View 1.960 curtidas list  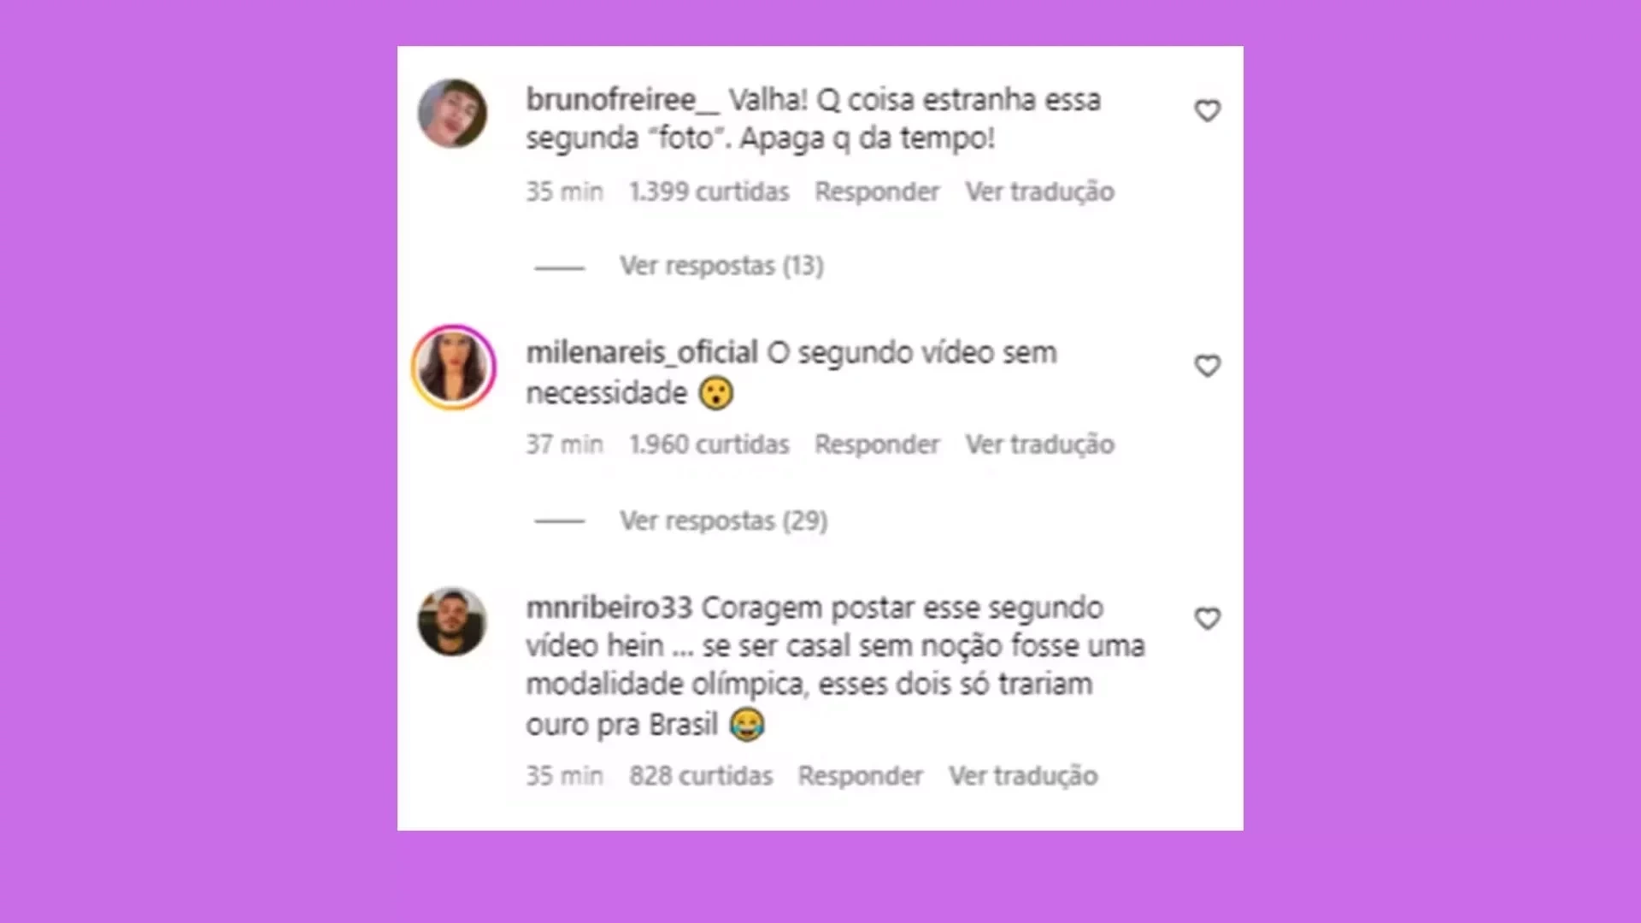[709, 444]
